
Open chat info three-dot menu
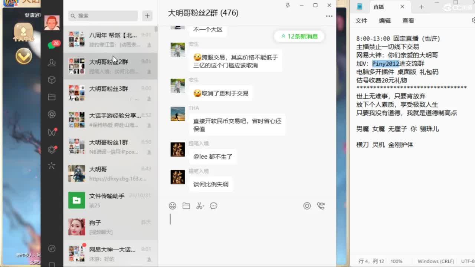click(x=329, y=16)
